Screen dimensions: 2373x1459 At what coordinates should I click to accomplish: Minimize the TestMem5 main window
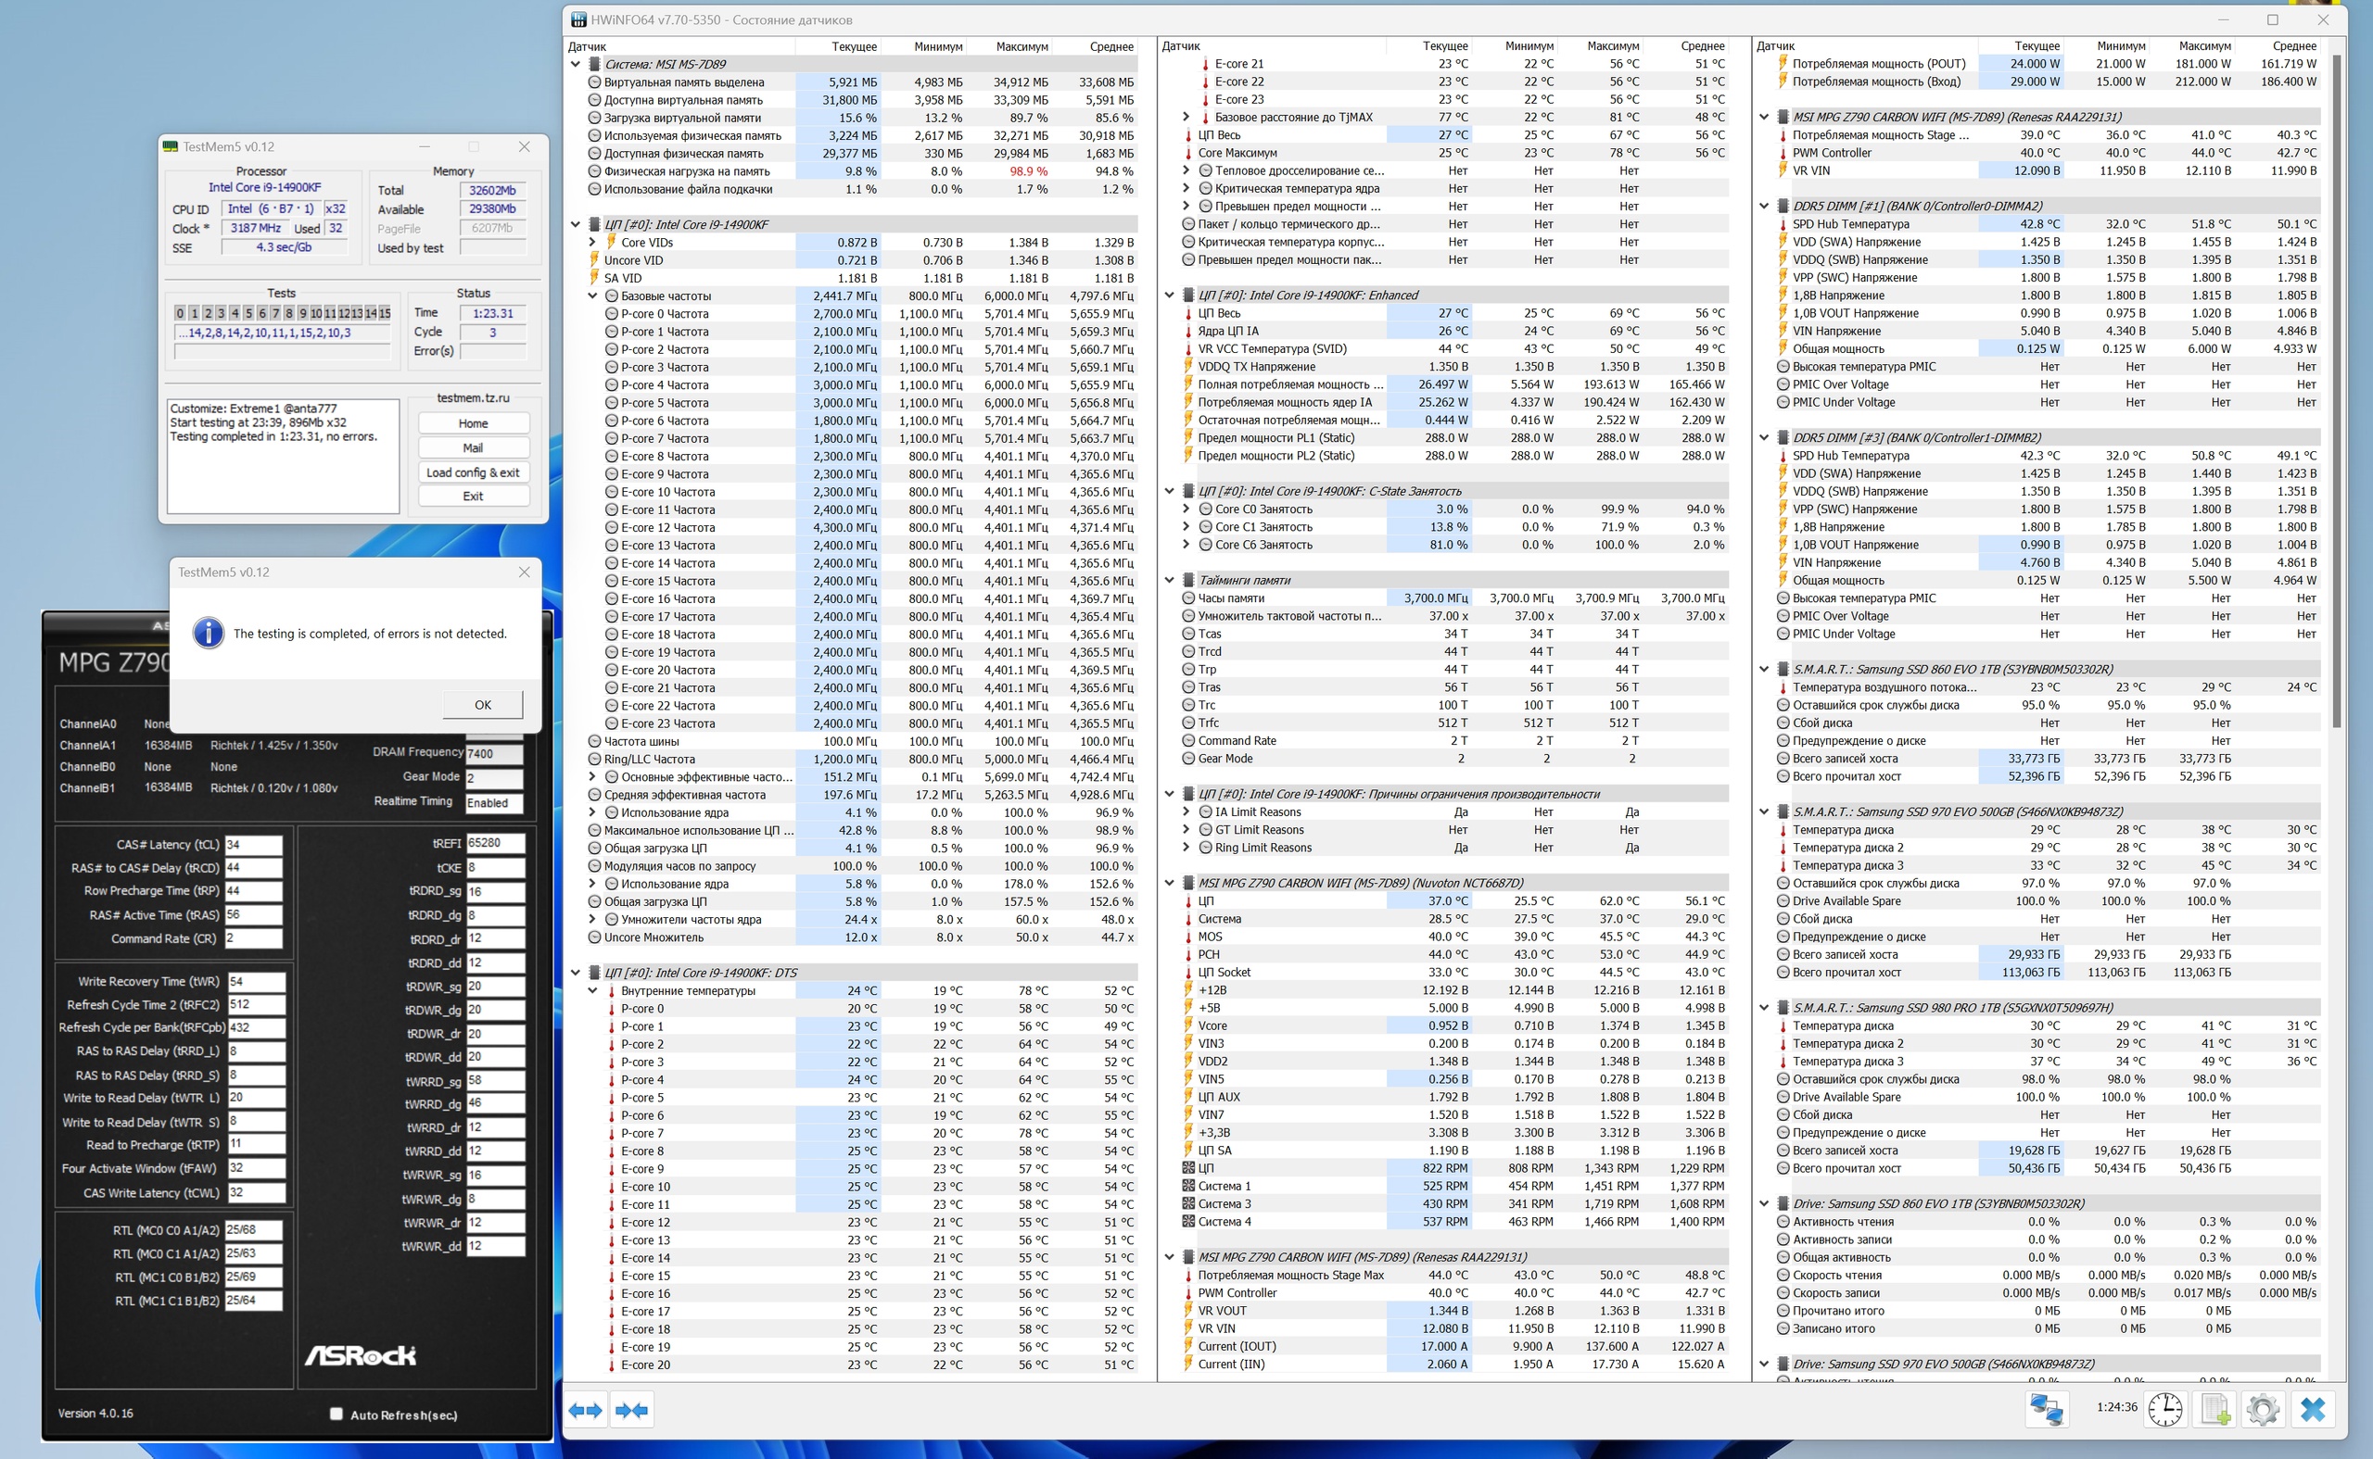coord(425,146)
